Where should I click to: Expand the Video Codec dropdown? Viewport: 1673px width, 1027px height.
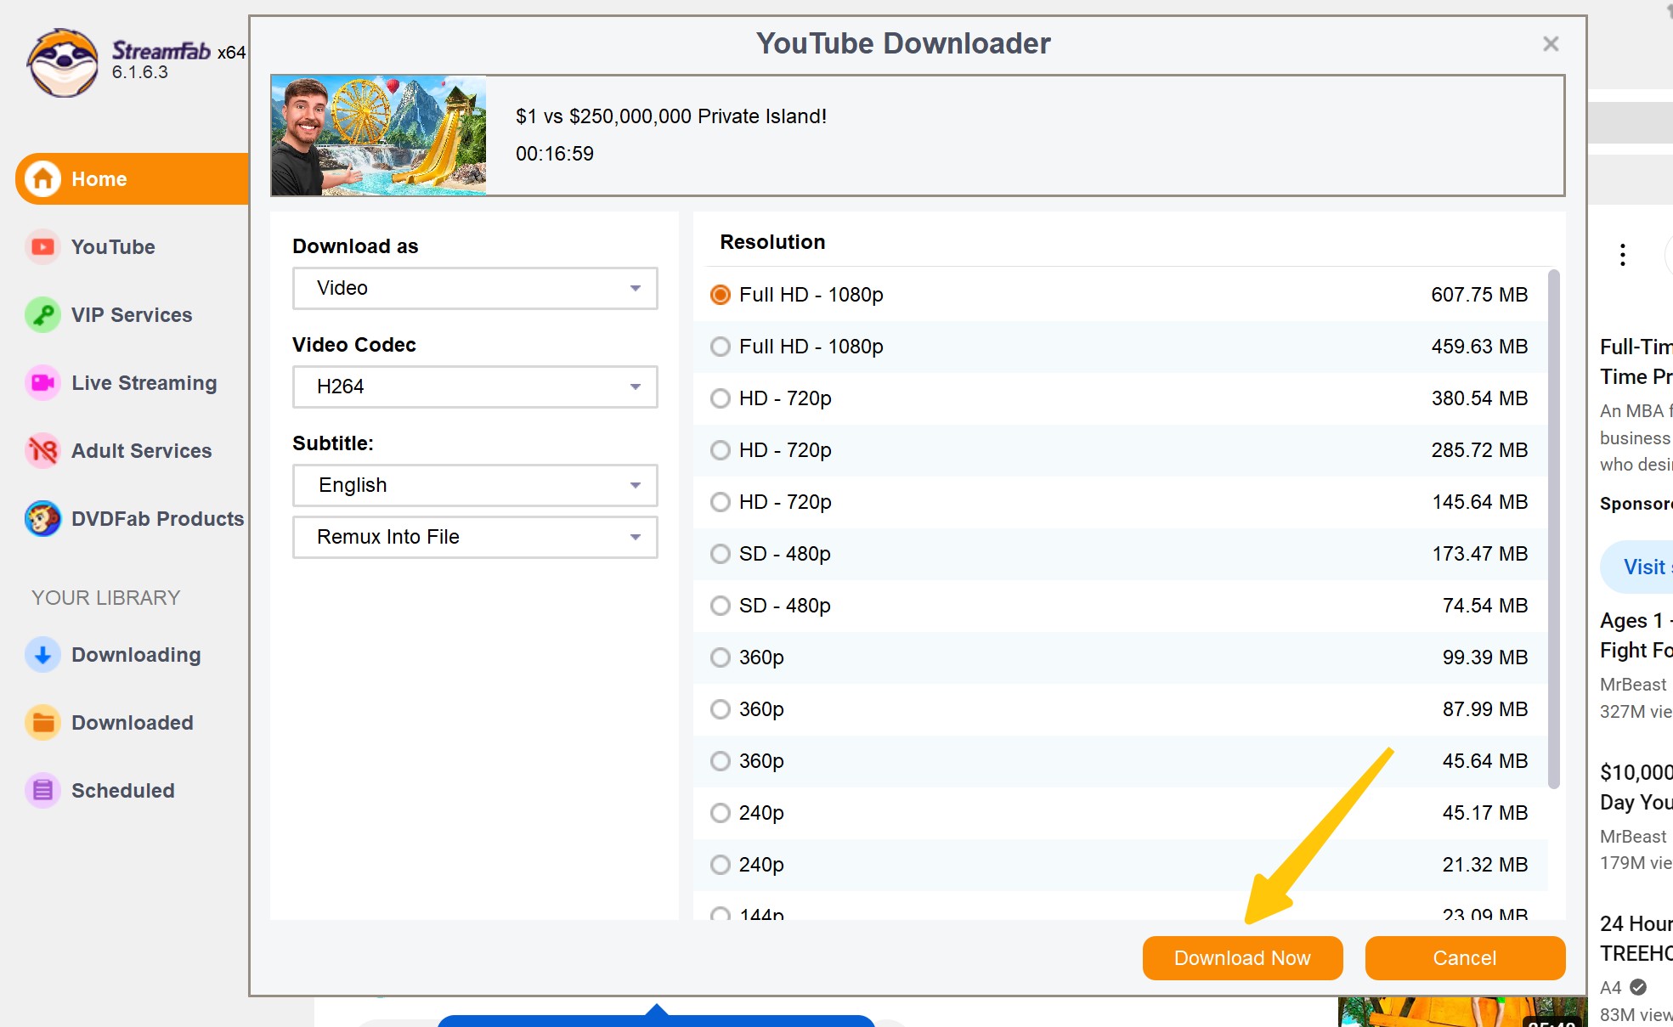pyautogui.click(x=474, y=387)
